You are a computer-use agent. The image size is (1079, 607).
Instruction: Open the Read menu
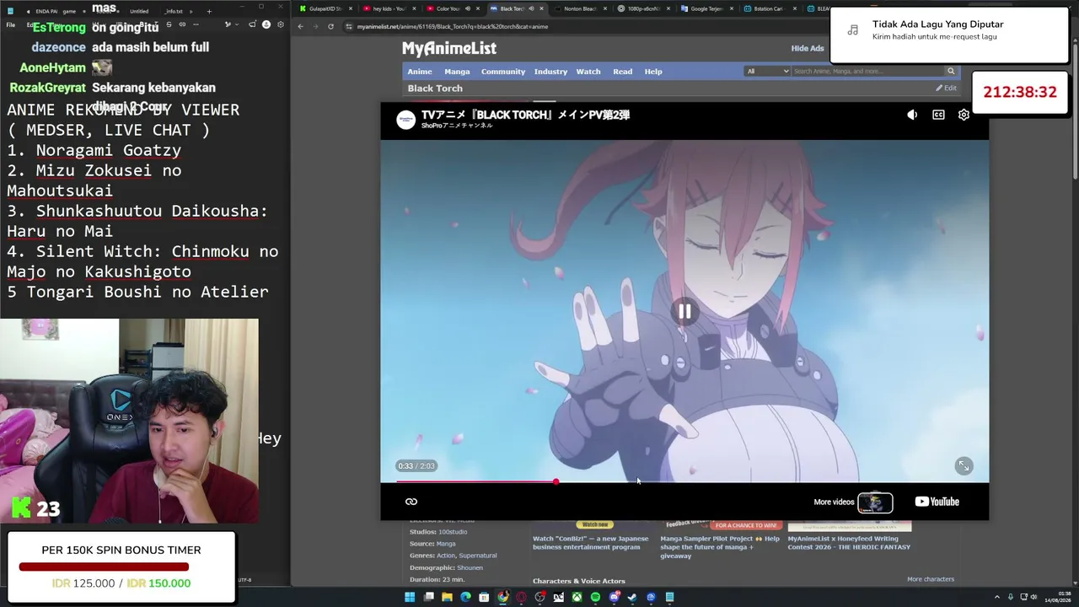tap(622, 72)
